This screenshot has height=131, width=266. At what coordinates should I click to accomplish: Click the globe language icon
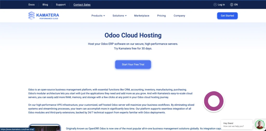click(231, 5)
